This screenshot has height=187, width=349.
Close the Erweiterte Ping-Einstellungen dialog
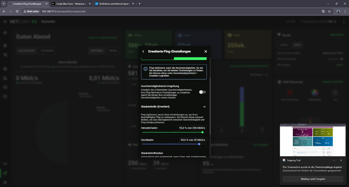coord(206,52)
